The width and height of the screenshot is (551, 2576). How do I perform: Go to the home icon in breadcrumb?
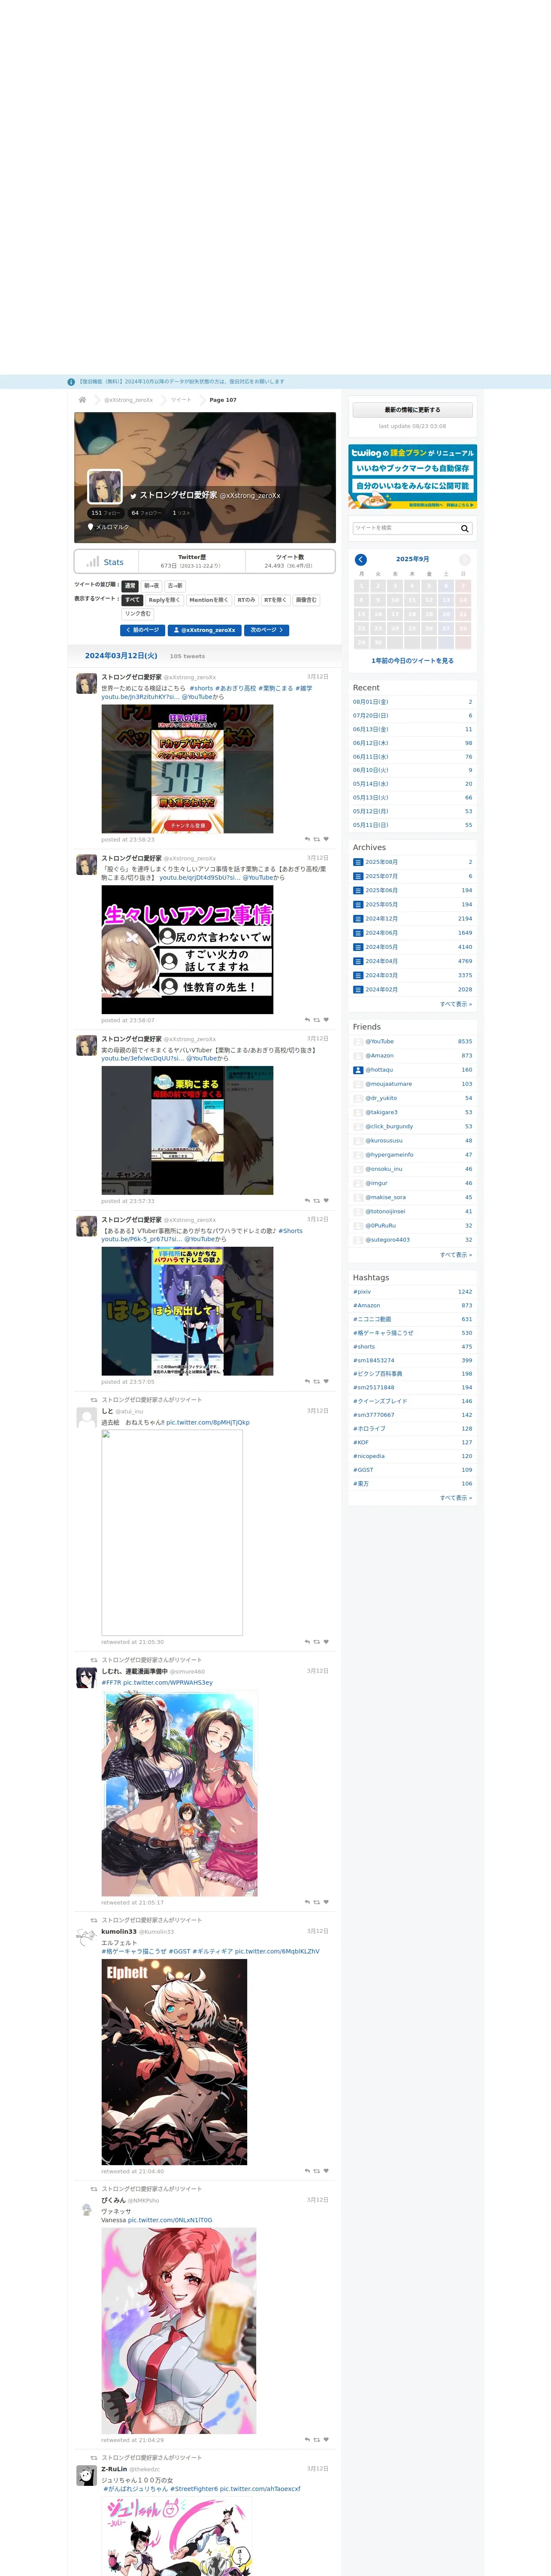coord(82,400)
